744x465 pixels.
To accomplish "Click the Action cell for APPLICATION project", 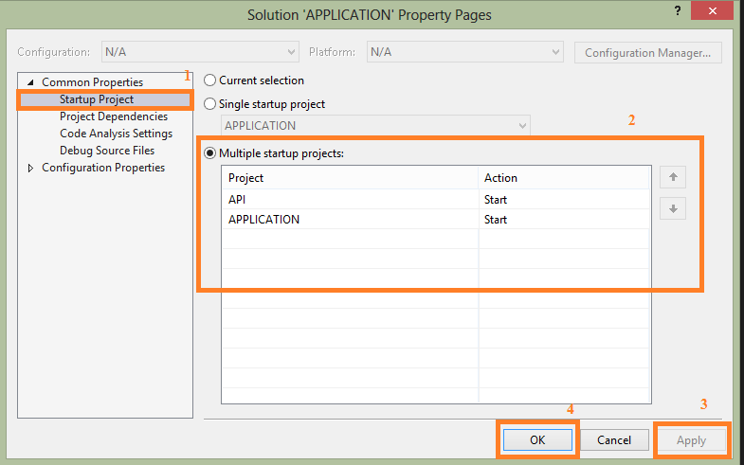I will pyautogui.click(x=565, y=220).
